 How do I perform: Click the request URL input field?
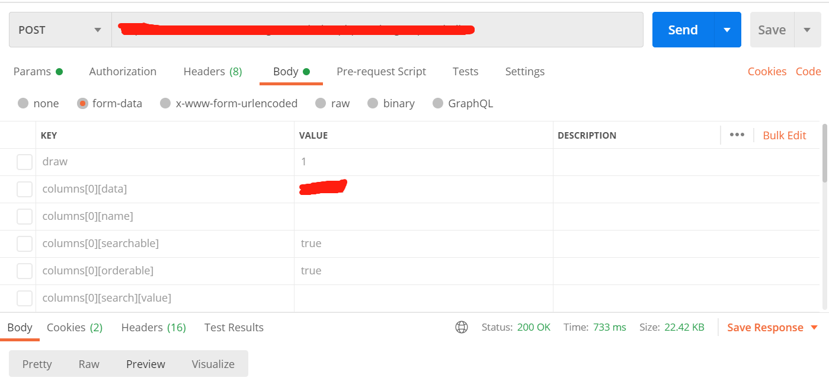pyautogui.click(x=377, y=30)
